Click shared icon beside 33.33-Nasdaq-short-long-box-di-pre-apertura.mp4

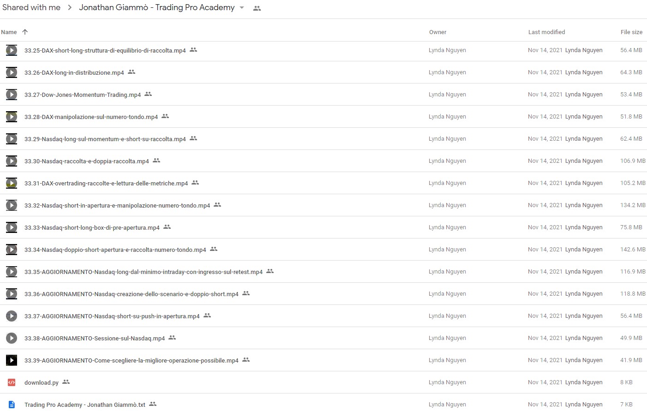pyautogui.click(x=167, y=227)
